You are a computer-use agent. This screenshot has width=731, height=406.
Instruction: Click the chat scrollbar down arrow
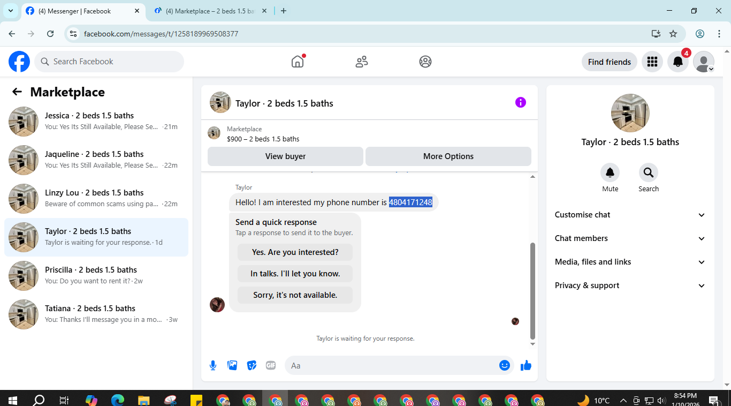pyautogui.click(x=532, y=344)
